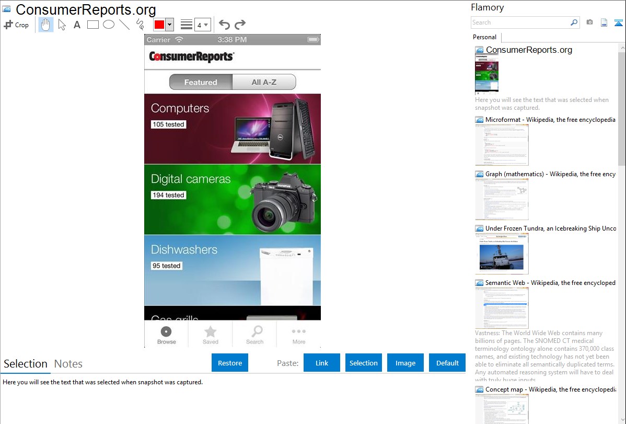626x424 pixels.
Task: Activate the hand pan tool
Action: pos(46,25)
